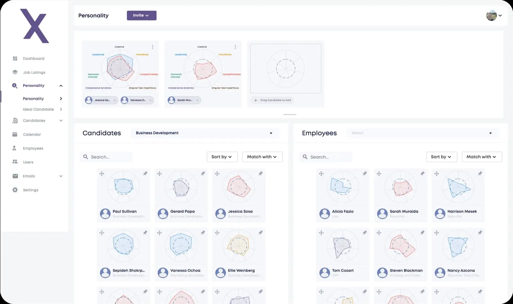The image size is (513, 304).
Task: Click the Job Listings layers icon
Action: 15,72
